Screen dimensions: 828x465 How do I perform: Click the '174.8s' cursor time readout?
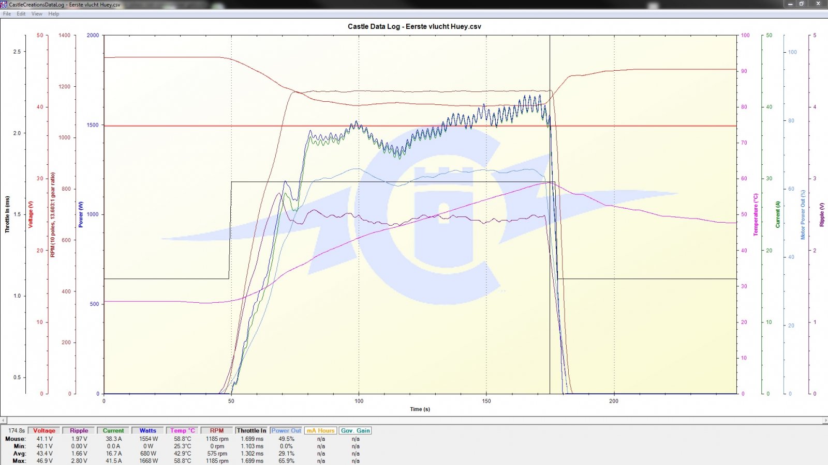point(17,430)
